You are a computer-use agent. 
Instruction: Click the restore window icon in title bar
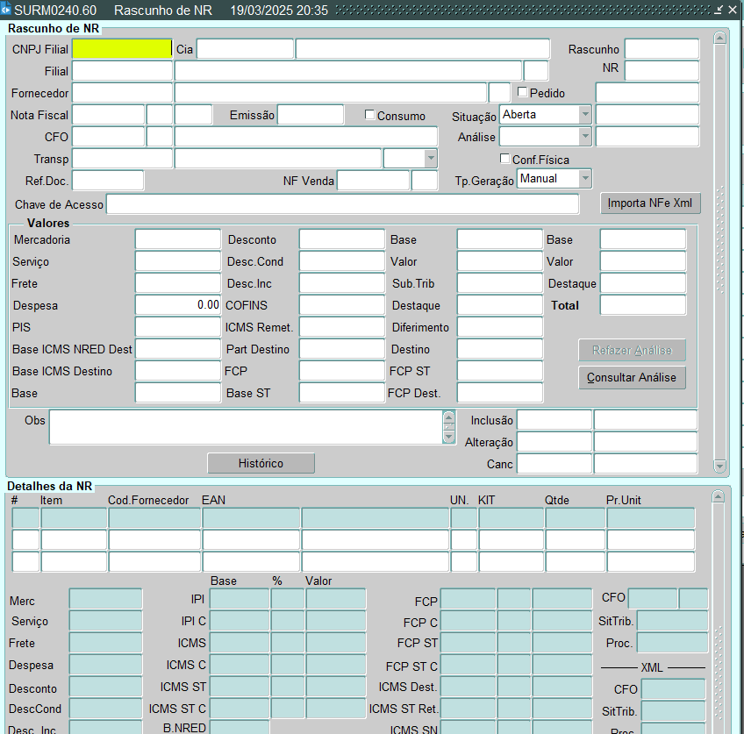pos(719,10)
